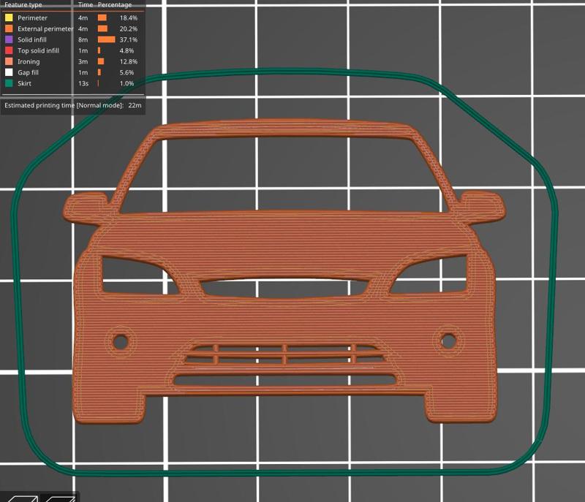Toggle the Ironing legend label
Image resolution: width=585 pixels, height=502 pixels.
[29, 61]
